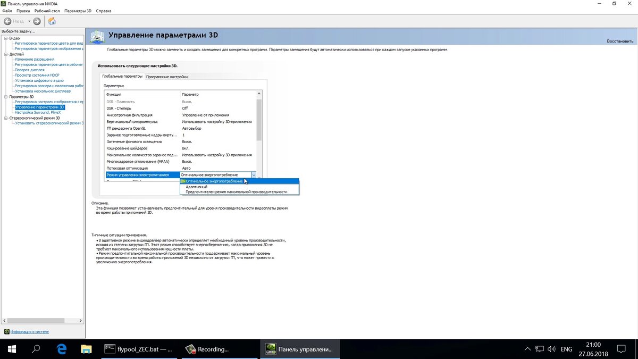
Task: Select the Анизотропная фильтрация row
Action: [180, 115]
